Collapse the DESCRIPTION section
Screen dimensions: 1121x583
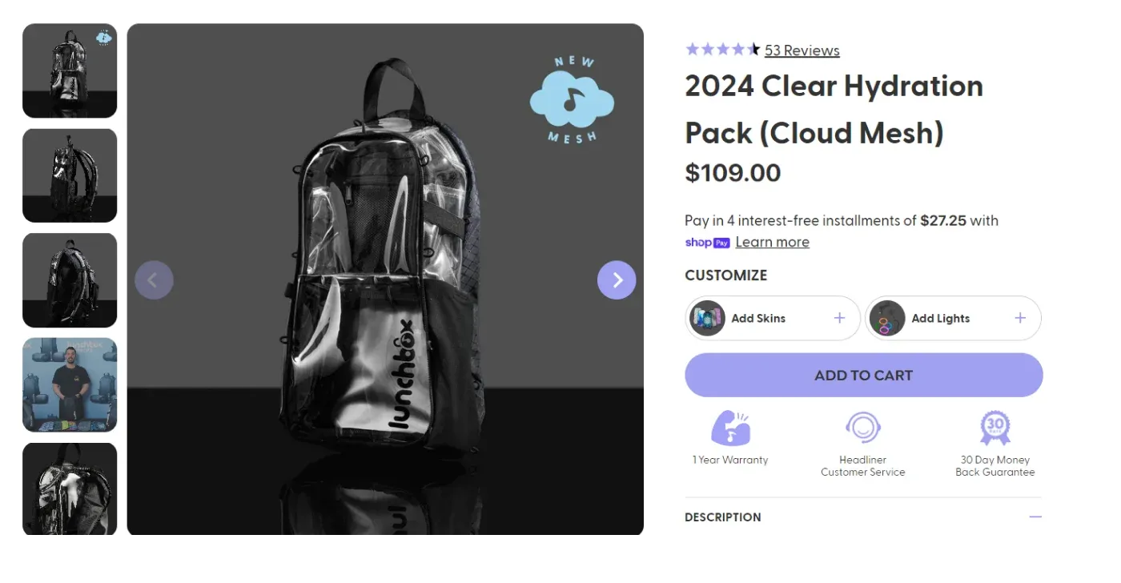click(x=1035, y=517)
